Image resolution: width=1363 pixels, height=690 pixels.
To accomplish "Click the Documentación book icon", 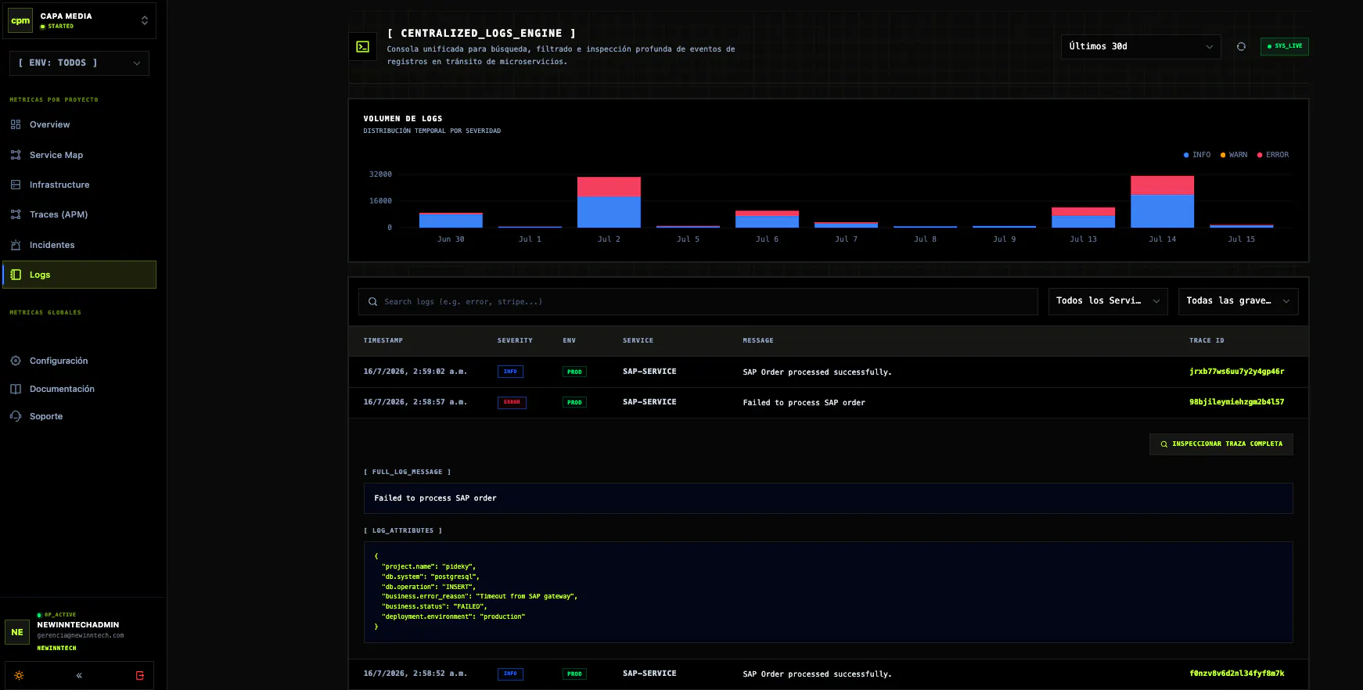I will (x=16, y=389).
